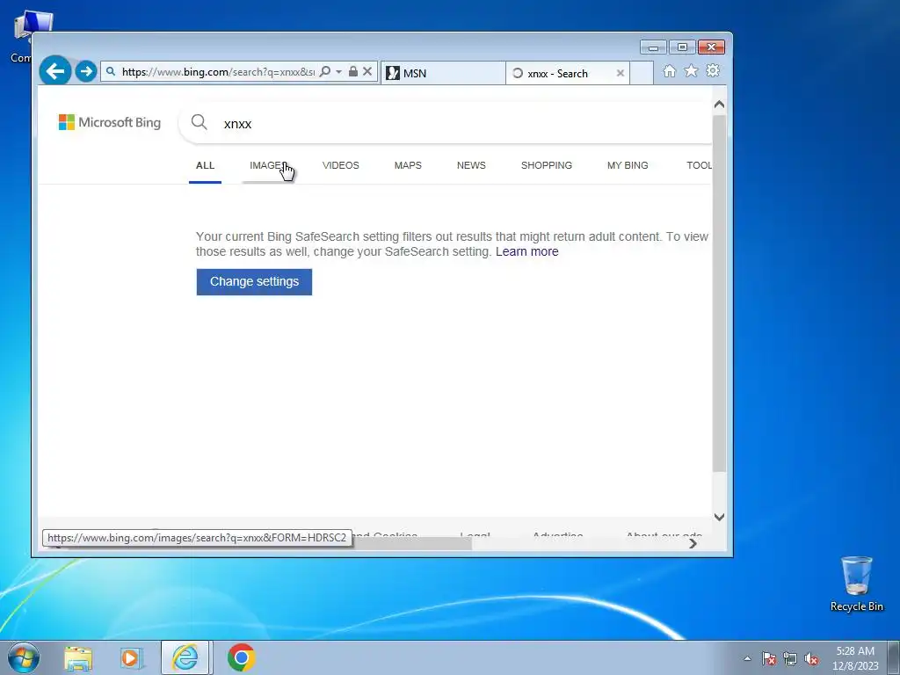Image resolution: width=900 pixels, height=675 pixels.
Task: Switch to the MSN tab
Action: tap(443, 73)
